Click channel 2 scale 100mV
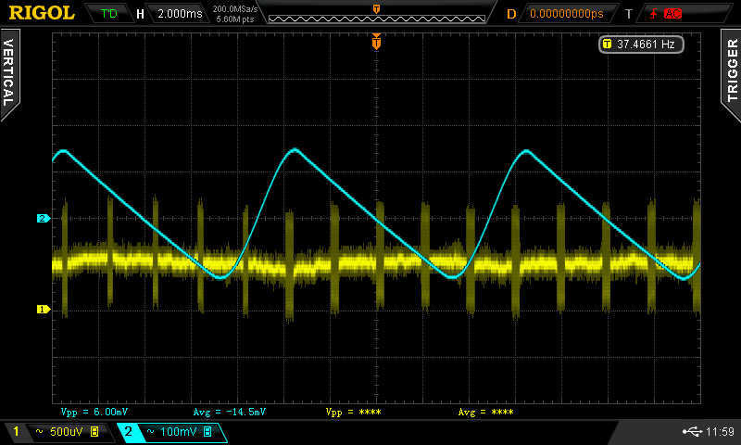The width and height of the screenshot is (741, 445). pos(178,432)
